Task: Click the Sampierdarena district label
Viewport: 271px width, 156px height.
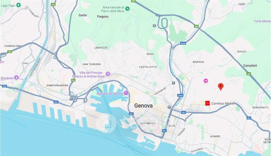Action: 57,85
